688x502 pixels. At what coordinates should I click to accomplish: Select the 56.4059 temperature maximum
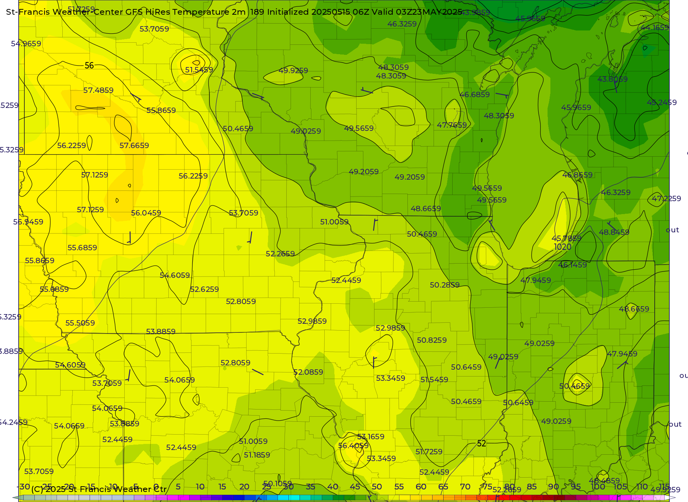[x=353, y=446]
